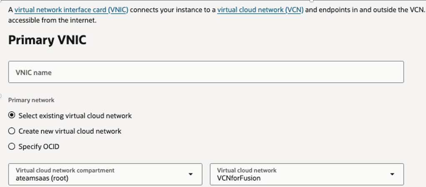
Task: Click the 'Select existing virtual cloud network' label text
Action: click(x=75, y=116)
